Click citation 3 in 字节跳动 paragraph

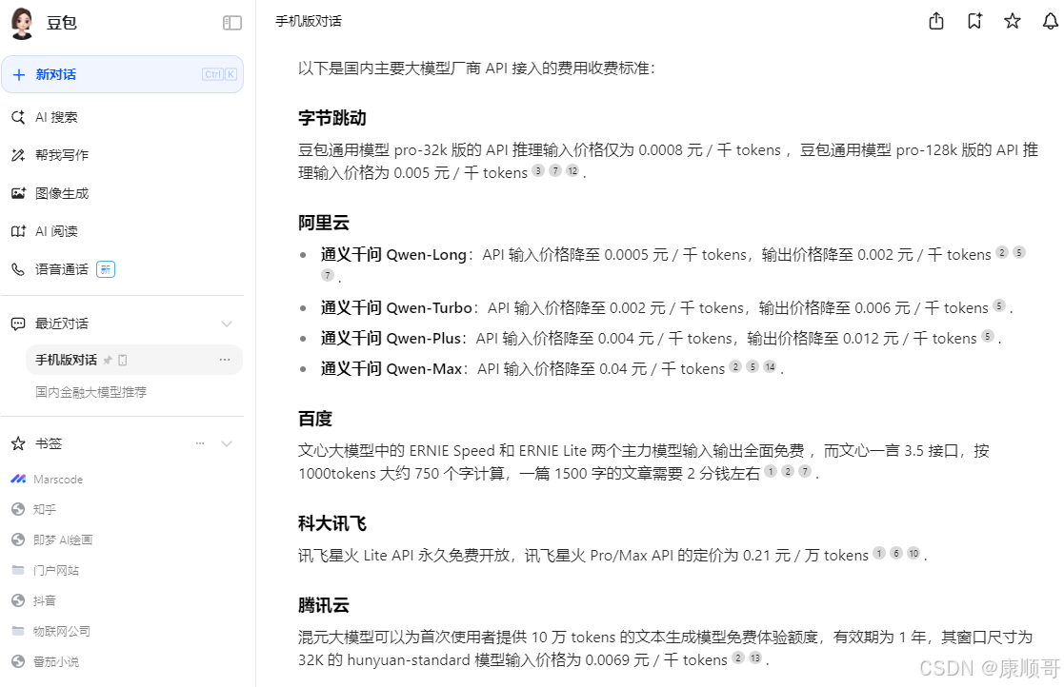pos(538,170)
